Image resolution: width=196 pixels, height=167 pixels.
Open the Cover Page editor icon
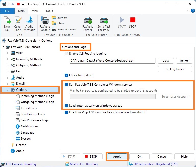18,24
